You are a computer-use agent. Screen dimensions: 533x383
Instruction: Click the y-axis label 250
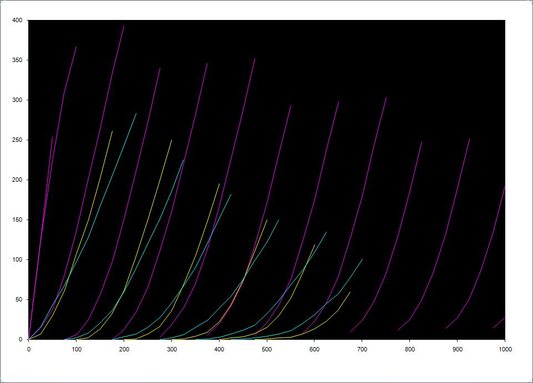coord(17,140)
